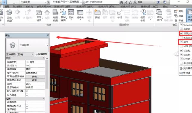192x113 pixels.
Task: Switch to the 族库大师V4.0 tab
Action: (x=44, y=6)
